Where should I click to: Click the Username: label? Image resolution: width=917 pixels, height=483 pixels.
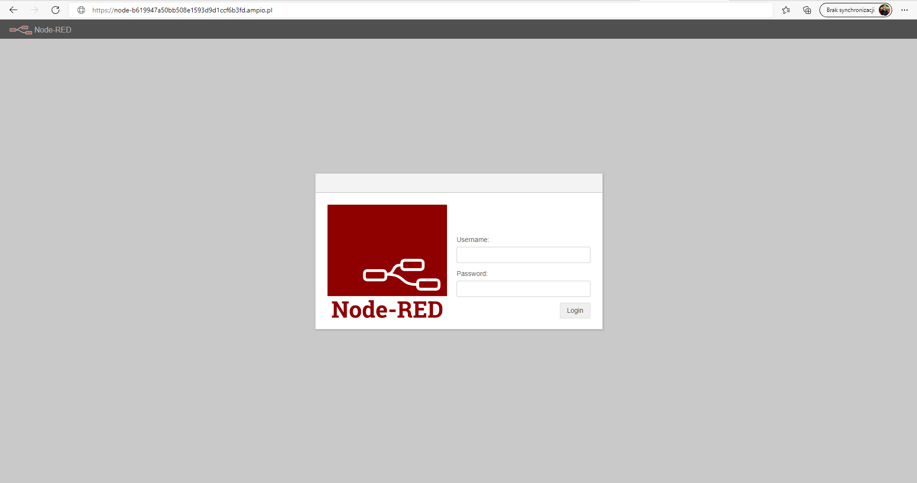tap(473, 240)
